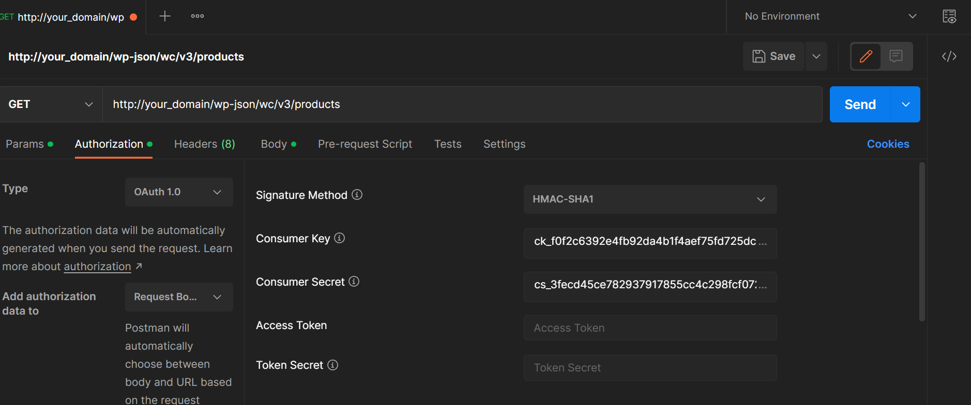Click the Save button

point(773,56)
